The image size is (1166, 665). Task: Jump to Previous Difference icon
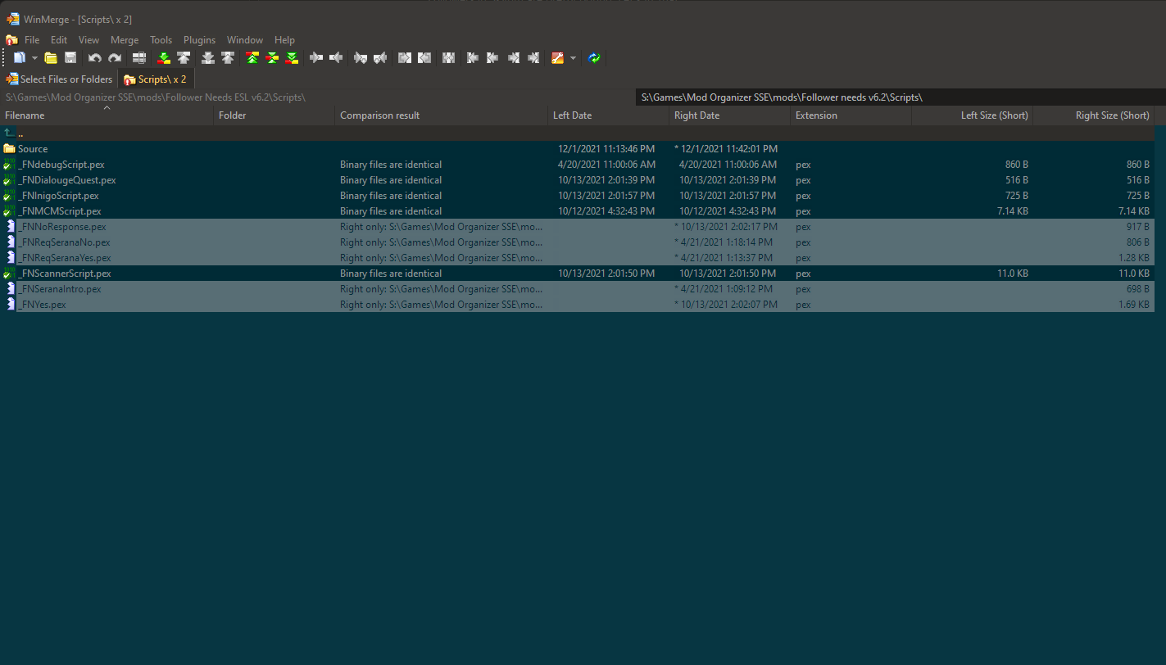(x=184, y=58)
